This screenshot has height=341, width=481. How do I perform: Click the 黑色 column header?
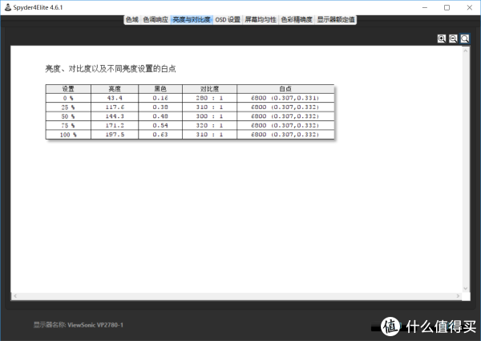(x=160, y=89)
